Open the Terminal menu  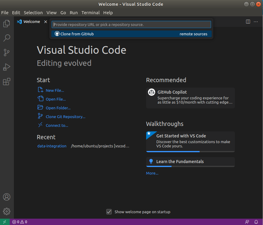[90, 13]
